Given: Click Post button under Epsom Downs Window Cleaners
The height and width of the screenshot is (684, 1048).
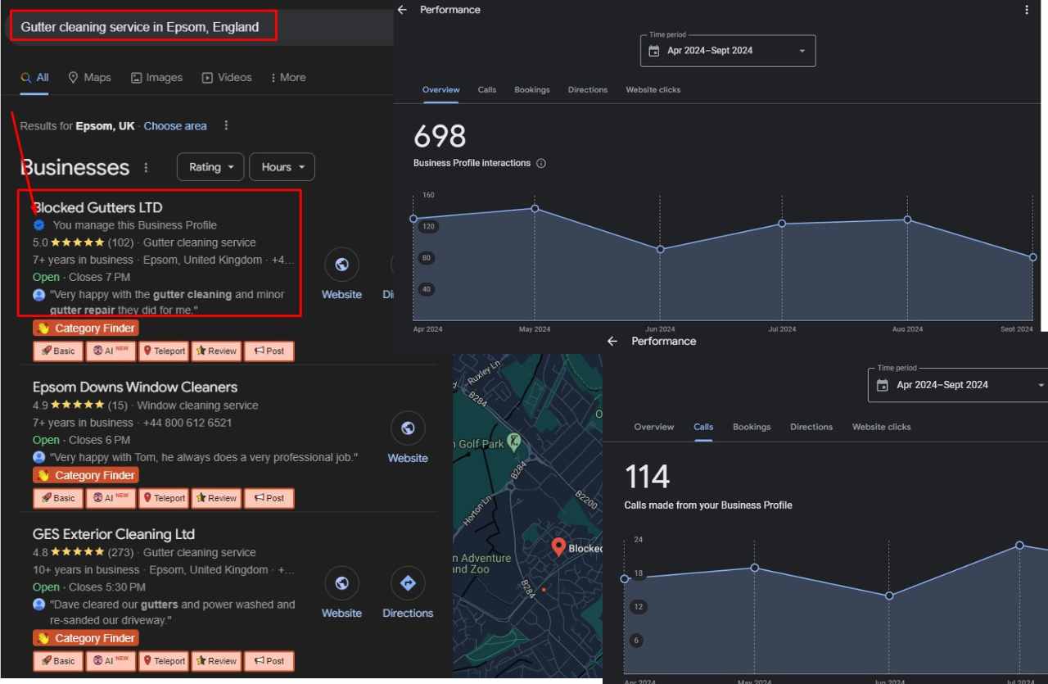Looking at the screenshot, I should [x=269, y=498].
